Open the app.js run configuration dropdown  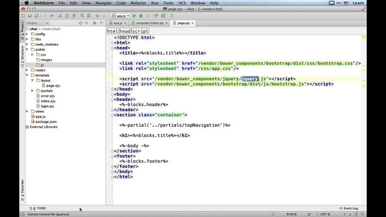point(121,16)
